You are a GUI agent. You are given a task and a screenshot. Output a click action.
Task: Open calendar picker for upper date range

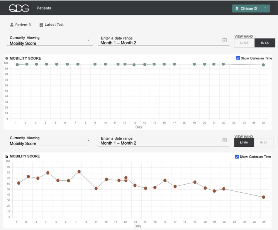(225, 40)
